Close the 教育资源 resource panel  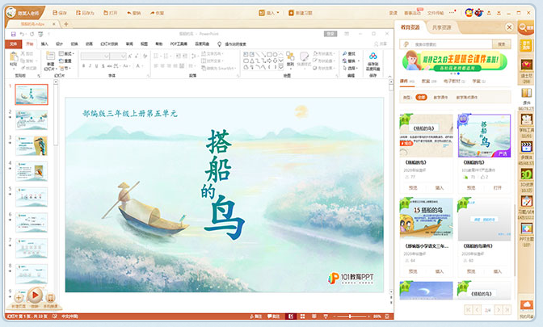pyautogui.click(x=509, y=27)
